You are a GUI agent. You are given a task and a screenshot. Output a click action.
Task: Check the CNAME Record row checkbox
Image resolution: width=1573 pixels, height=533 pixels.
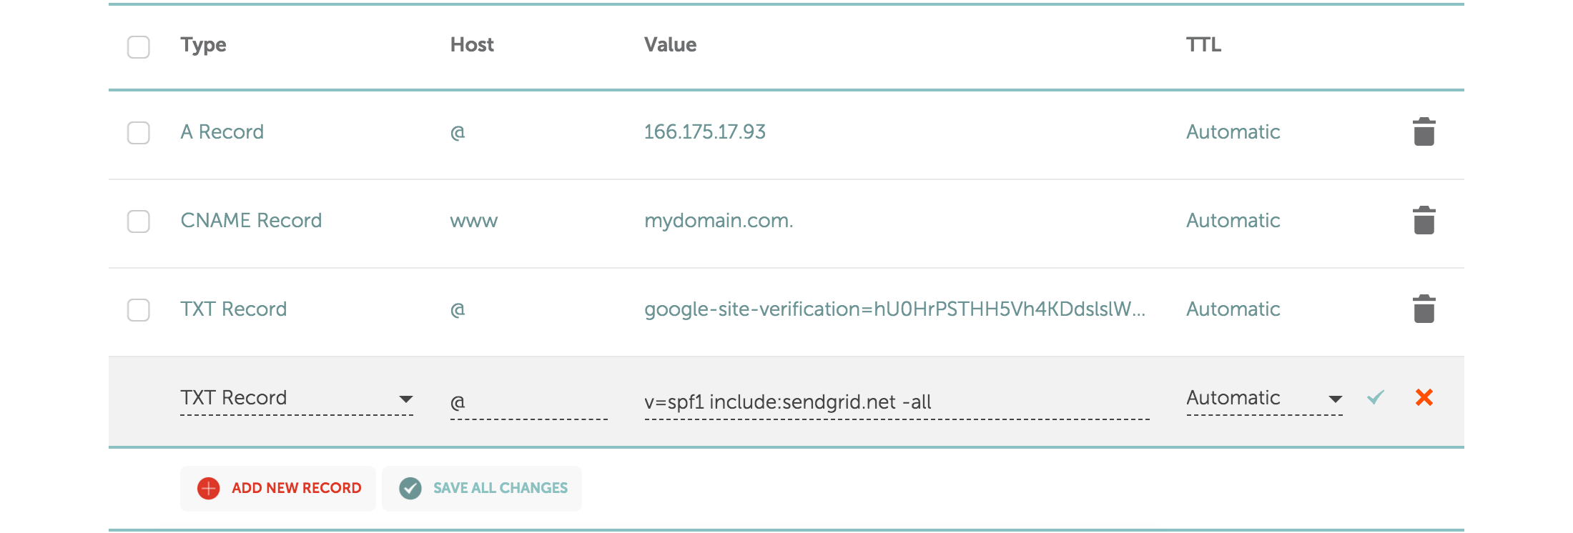138,221
